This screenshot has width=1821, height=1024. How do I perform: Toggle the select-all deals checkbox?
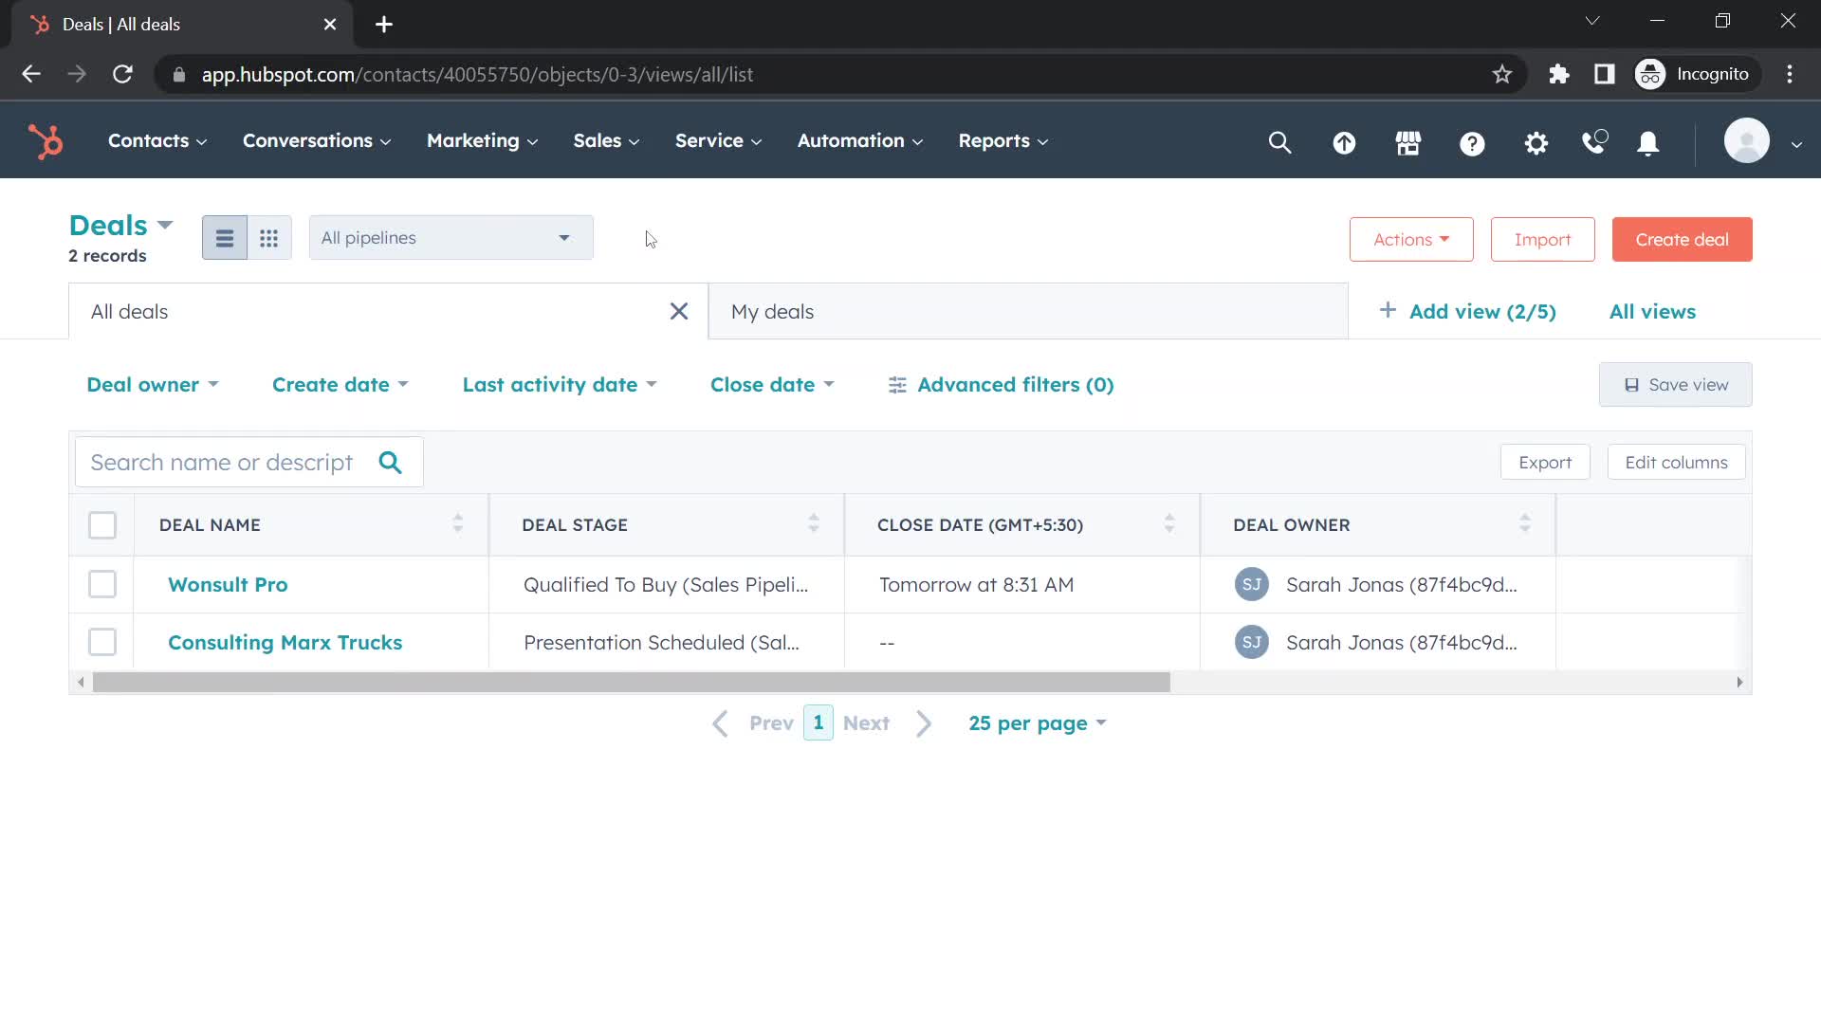102,524
